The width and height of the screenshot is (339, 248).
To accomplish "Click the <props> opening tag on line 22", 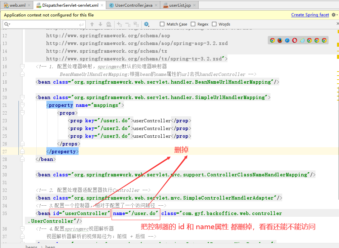I will 67,113.
